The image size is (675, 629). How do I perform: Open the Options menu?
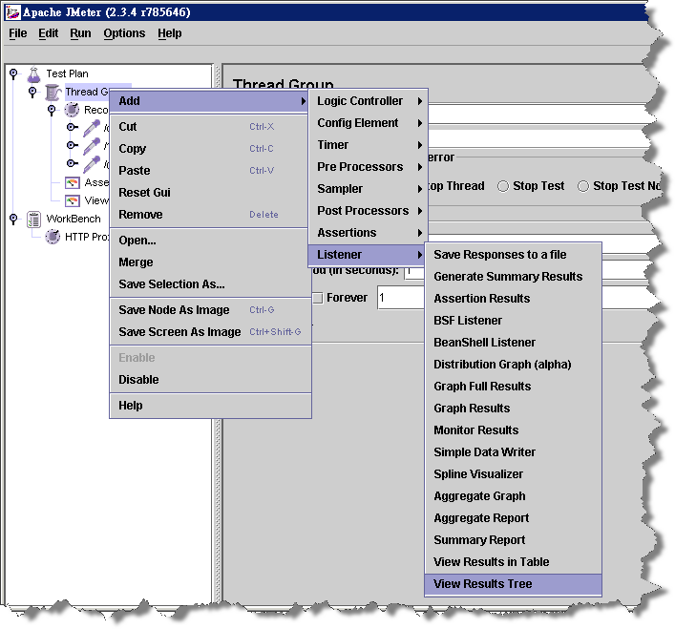tap(124, 33)
